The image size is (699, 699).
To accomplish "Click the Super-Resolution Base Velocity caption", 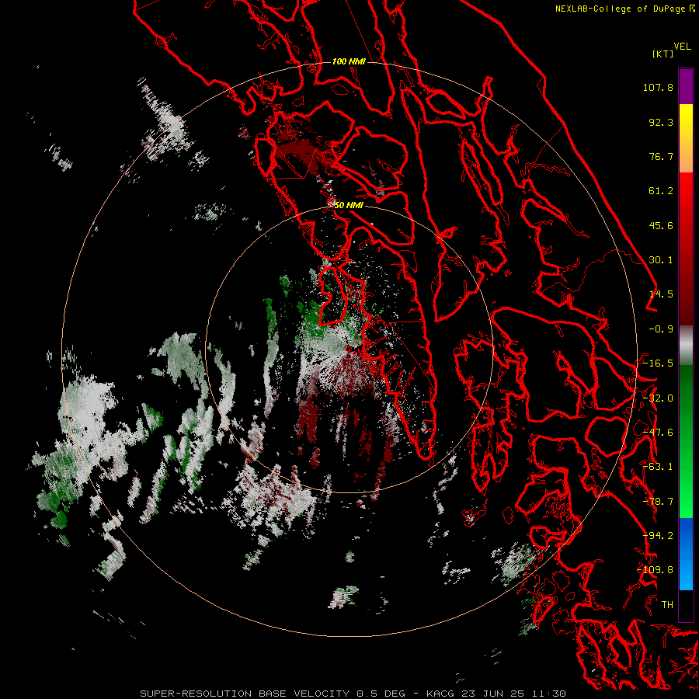I will (x=353, y=694).
